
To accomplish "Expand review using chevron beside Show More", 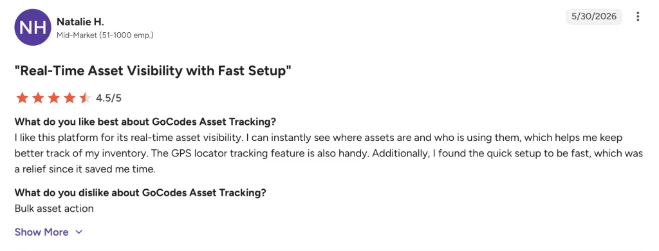I will (x=79, y=232).
